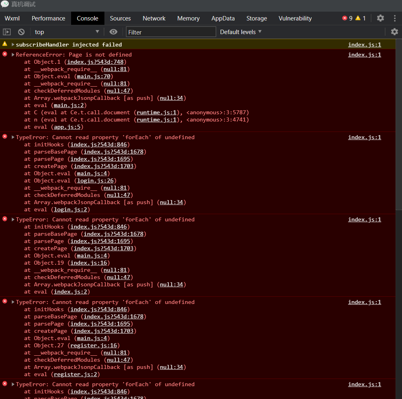Open DevTools settings gear beside the error counts
The image size is (402, 399).
click(x=380, y=18)
